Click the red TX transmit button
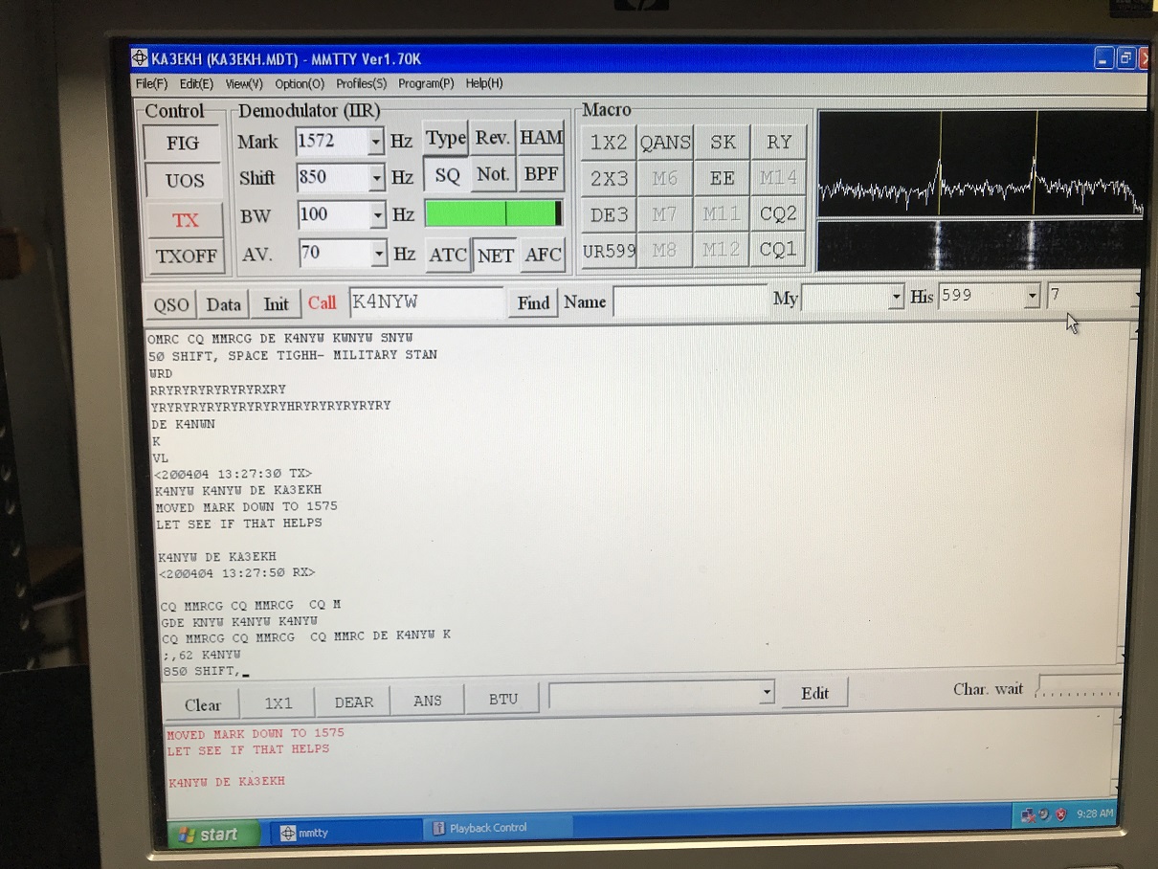The image size is (1158, 869). (x=185, y=219)
